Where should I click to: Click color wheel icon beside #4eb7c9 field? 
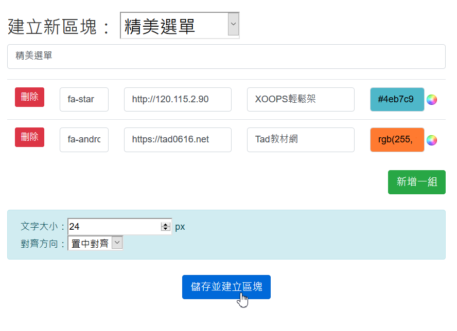pos(432,100)
